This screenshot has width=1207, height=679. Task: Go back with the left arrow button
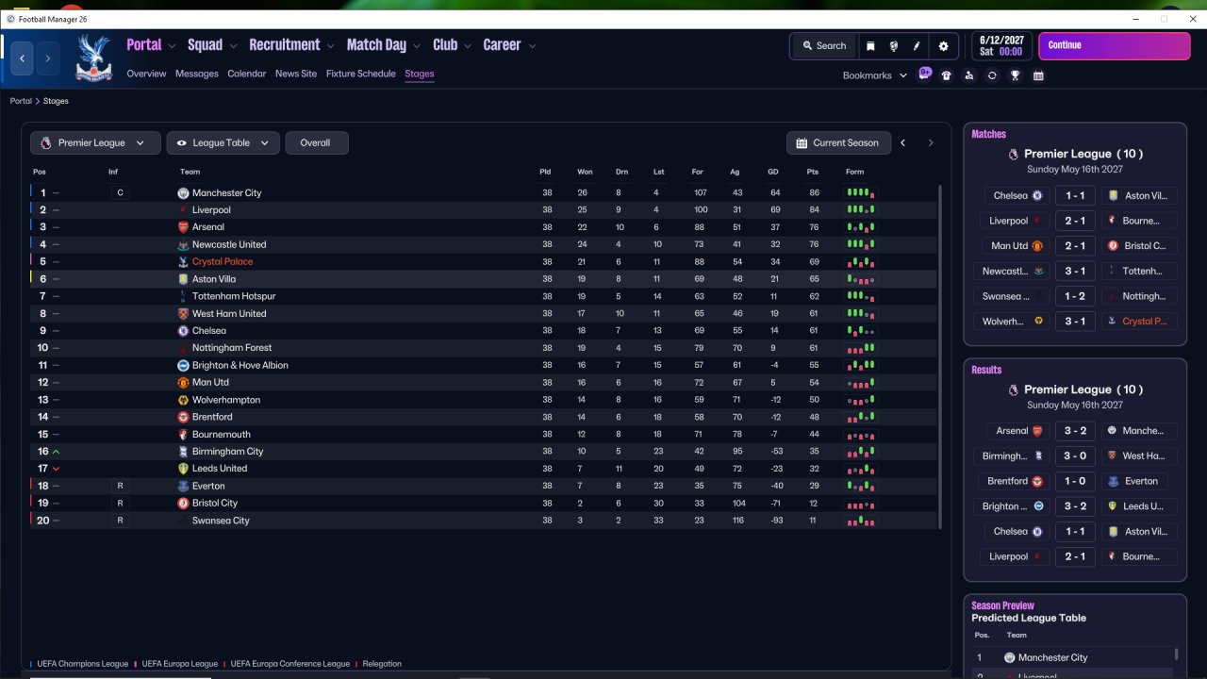pos(23,58)
